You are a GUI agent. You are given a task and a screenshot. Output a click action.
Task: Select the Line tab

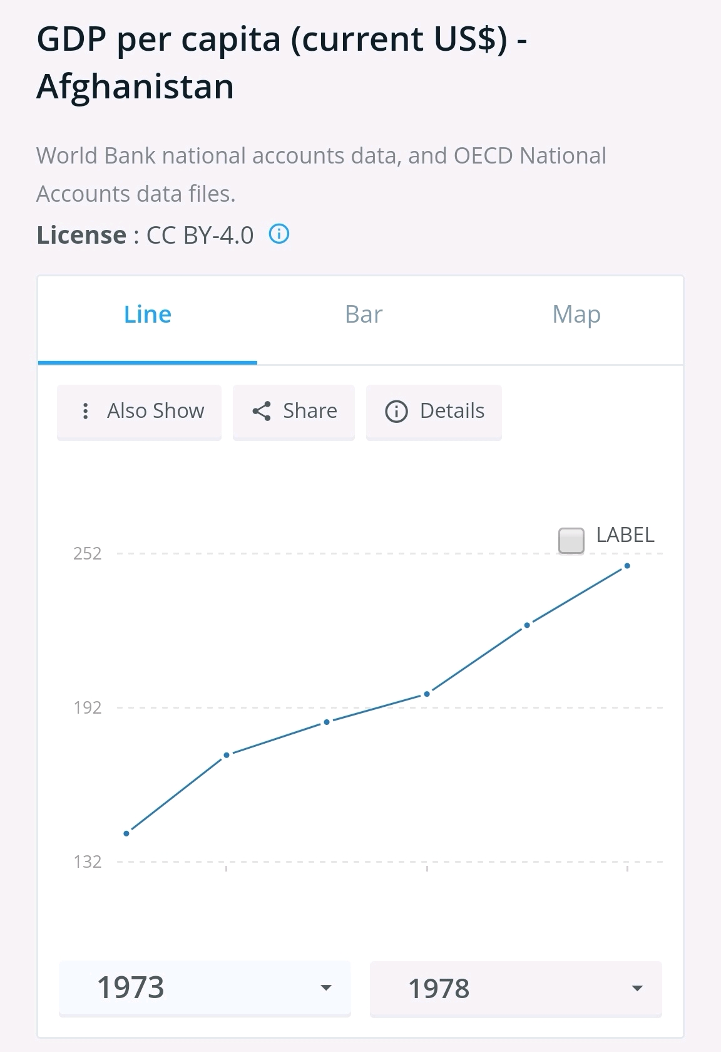coord(148,315)
